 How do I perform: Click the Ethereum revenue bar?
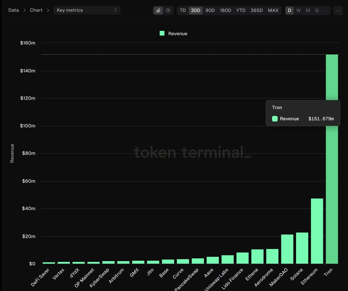pyautogui.click(x=317, y=231)
